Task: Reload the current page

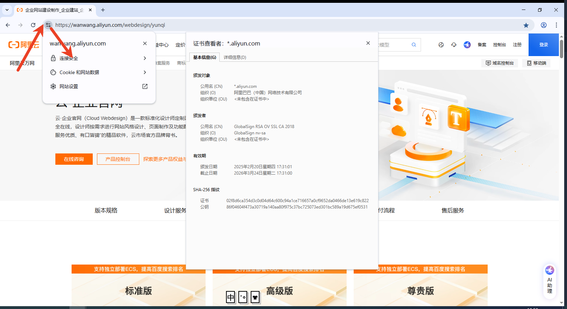Action: pyautogui.click(x=33, y=25)
